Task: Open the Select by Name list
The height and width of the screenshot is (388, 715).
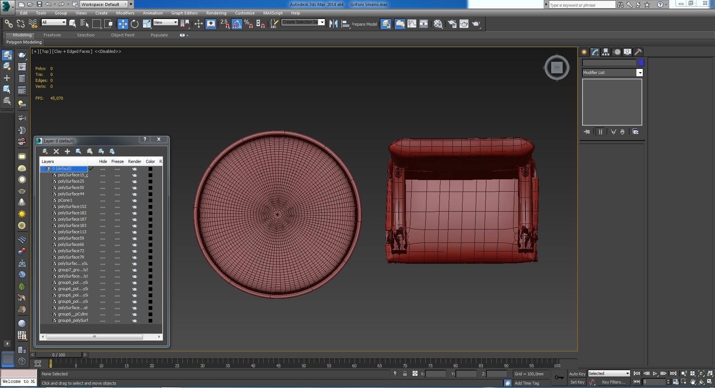Action: (x=85, y=24)
